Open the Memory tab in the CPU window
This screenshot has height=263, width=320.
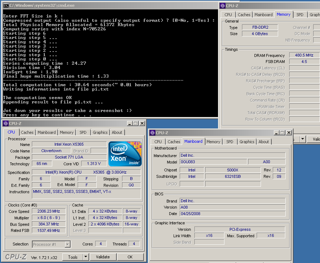click(67, 132)
